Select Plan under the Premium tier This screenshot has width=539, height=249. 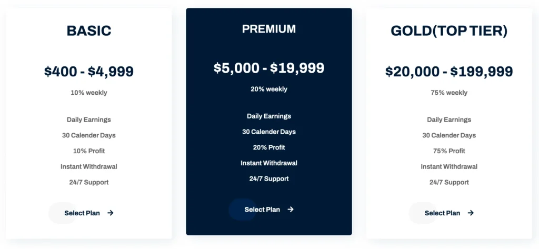(262, 210)
